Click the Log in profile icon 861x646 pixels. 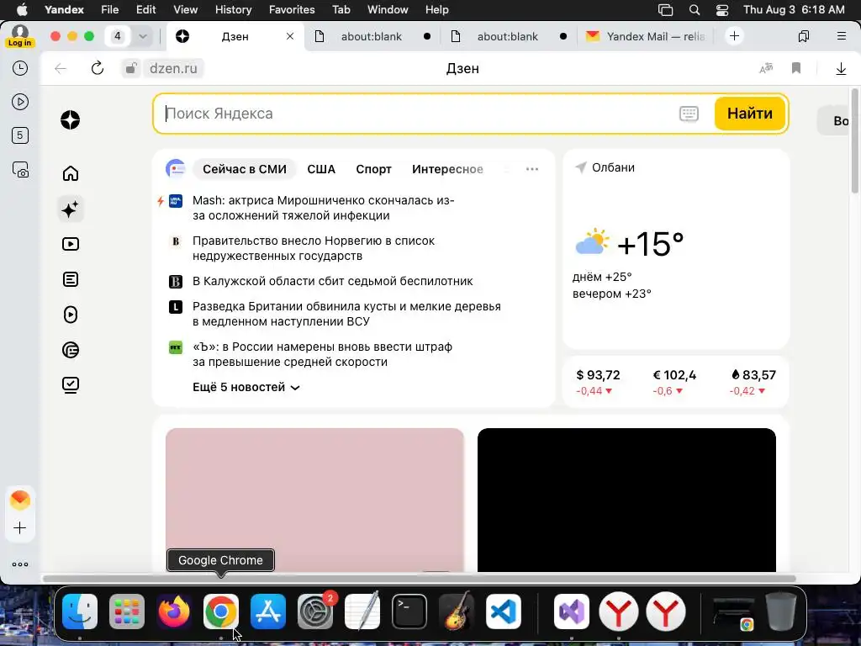[x=20, y=36]
